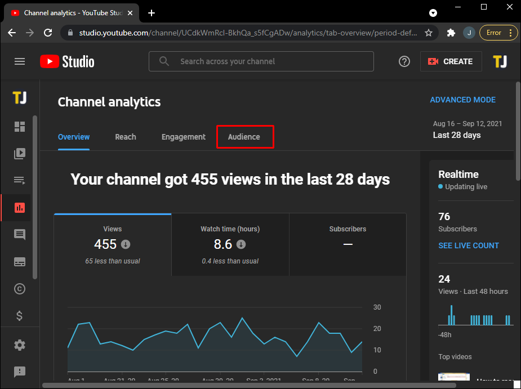Open the Help question mark icon

coord(404,61)
